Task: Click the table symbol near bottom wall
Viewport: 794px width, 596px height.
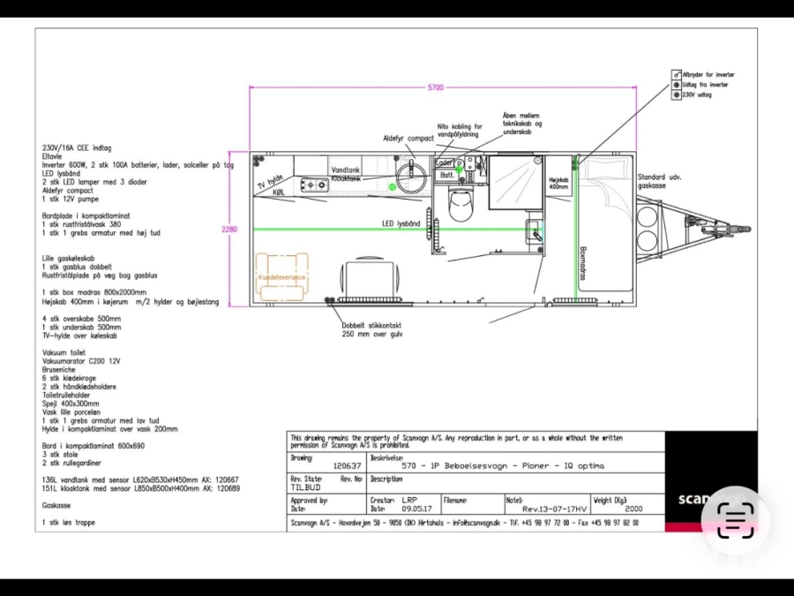Action: click(x=364, y=277)
